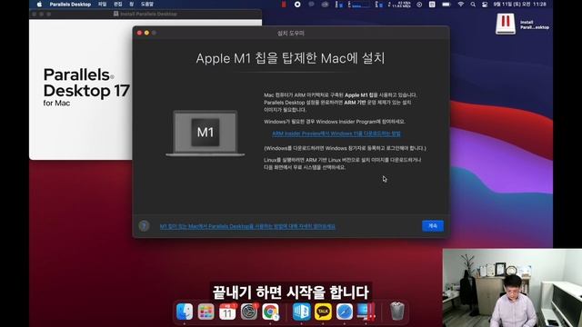Click the help question mark in installer
The height and width of the screenshot is (327, 582).
click(x=144, y=226)
